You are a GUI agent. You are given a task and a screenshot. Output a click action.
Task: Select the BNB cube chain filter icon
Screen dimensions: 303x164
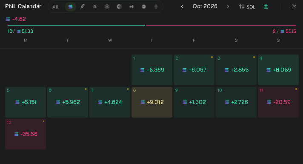coord(107,7)
